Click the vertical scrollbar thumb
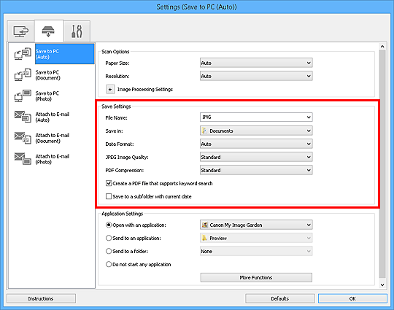 (382, 164)
